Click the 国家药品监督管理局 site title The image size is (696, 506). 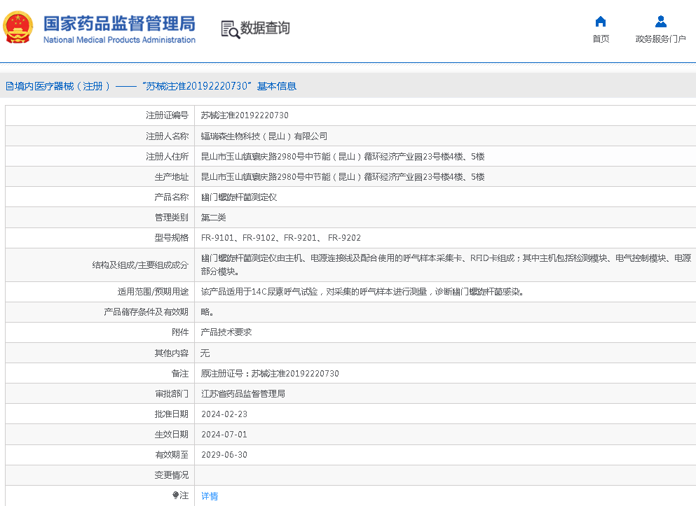point(119,23)
